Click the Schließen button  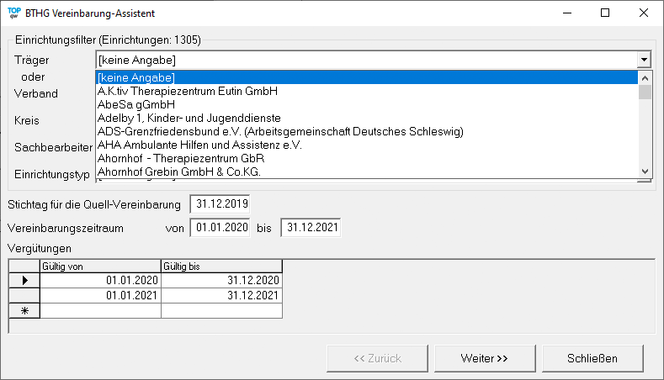pos(592,358)
